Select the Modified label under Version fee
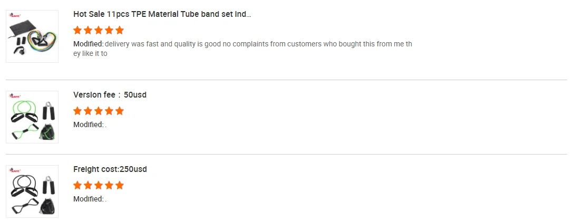This screenshot has height=221, width=574. 88,124
